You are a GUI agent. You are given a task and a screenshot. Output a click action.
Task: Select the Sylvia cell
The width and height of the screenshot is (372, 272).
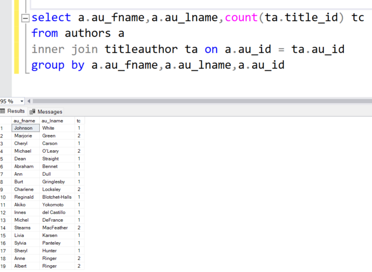pyautogui.click(x=25, y=243)
